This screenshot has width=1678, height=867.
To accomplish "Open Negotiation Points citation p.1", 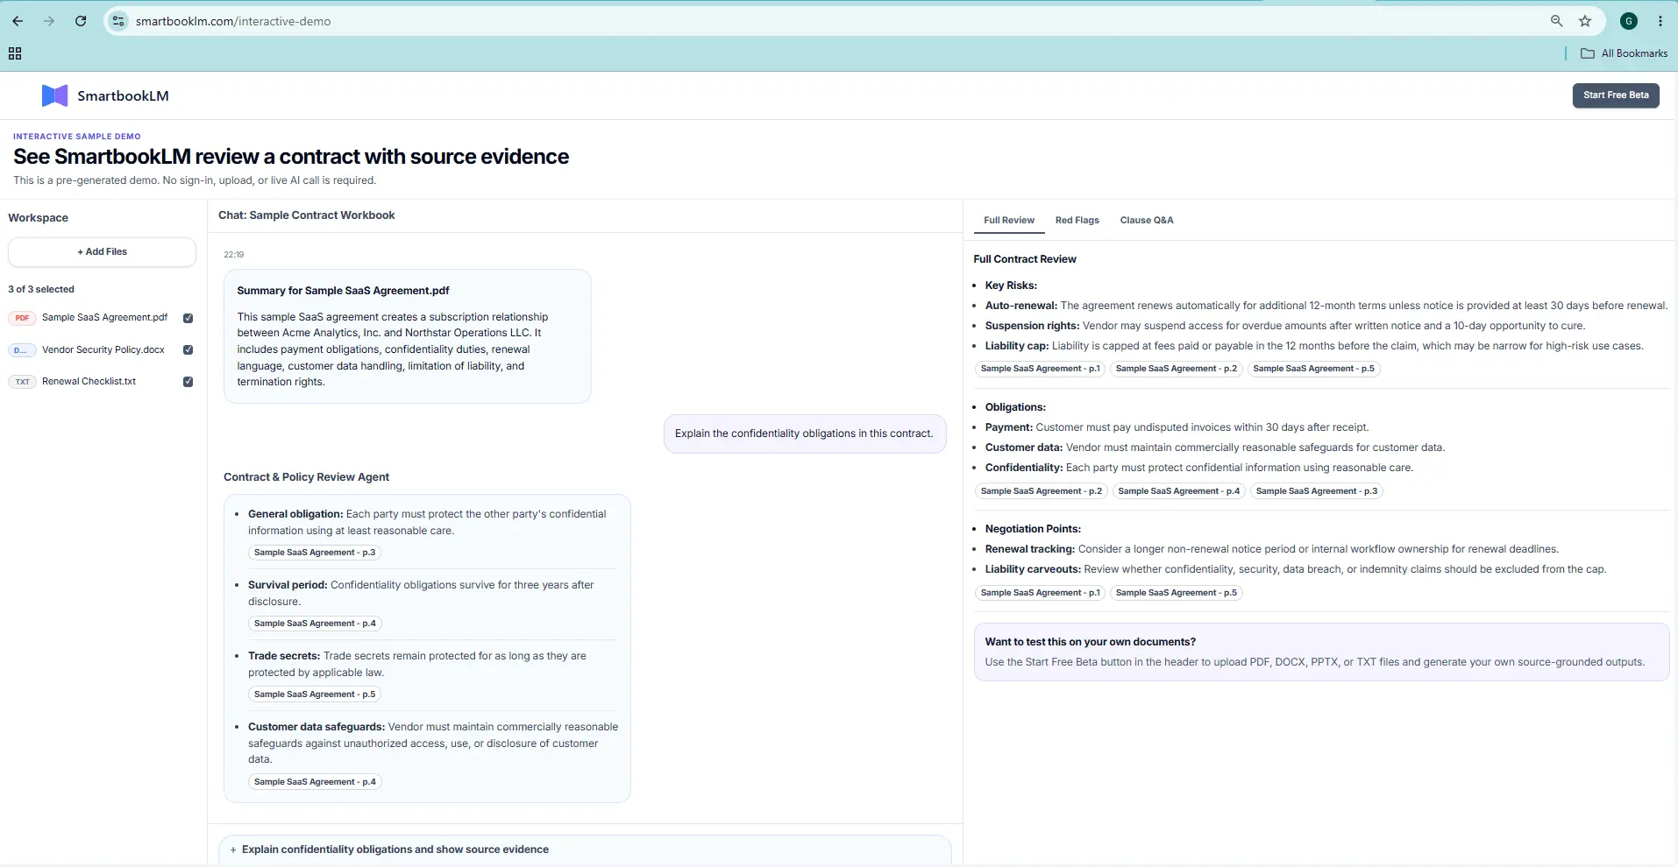I will click(x=1040, y=593).
